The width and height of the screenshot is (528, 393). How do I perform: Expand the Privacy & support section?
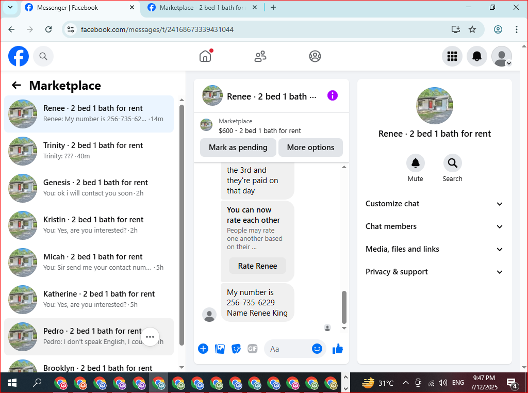pos(434,272)
